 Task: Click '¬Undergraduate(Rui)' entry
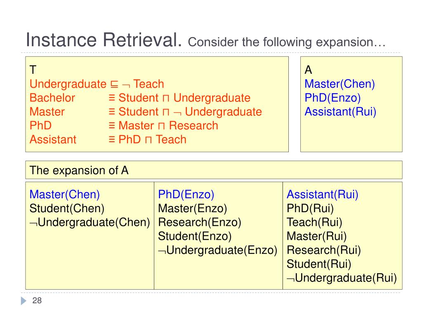pyautogui.click(x=342, y=278)
